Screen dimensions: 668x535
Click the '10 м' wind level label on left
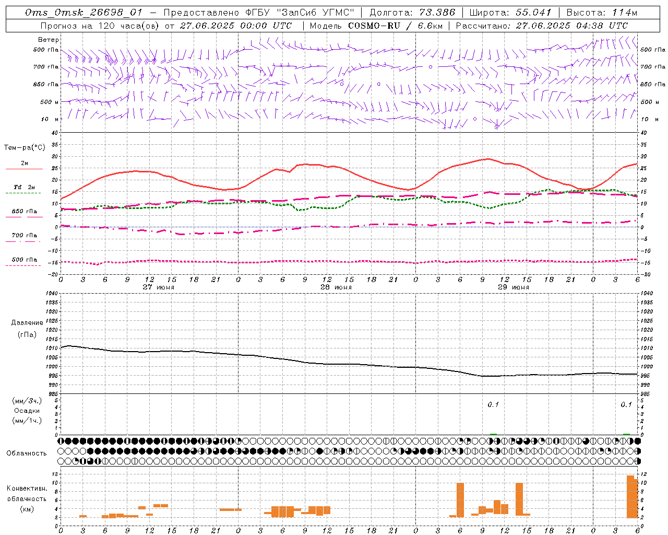[51, 119]
